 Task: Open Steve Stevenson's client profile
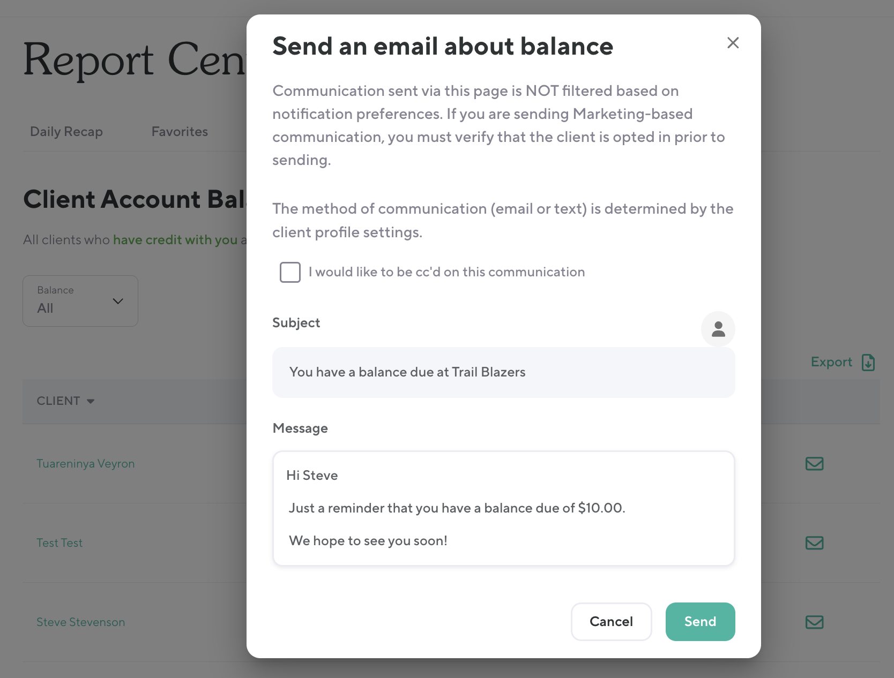tap(81, 622)
